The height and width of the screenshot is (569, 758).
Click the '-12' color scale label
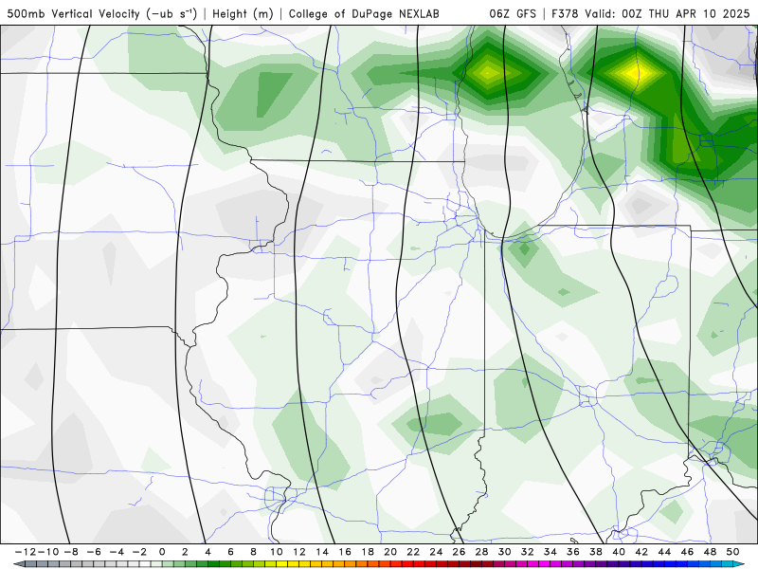tap(26, 552)
